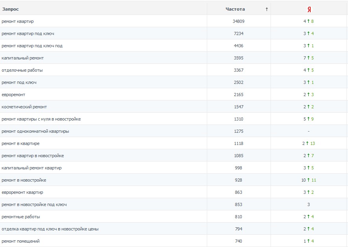Click position '1 ↑ 4' for ремонт помещений

(x=309, y=241)
